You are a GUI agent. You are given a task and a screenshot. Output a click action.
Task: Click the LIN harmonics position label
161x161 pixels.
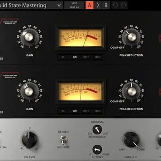tap(90, 134)
